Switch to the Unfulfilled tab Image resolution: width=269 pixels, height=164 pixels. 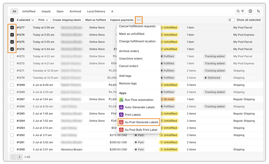29,11
